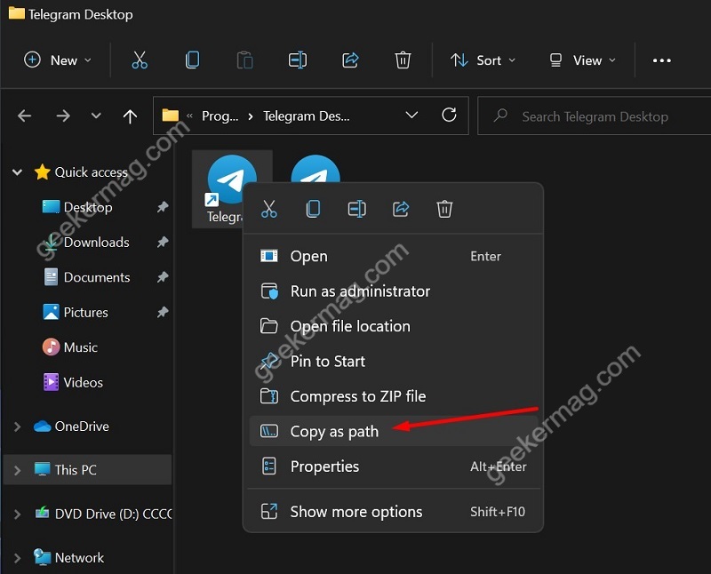Click the folder icon in the address bar

(171, 116)
